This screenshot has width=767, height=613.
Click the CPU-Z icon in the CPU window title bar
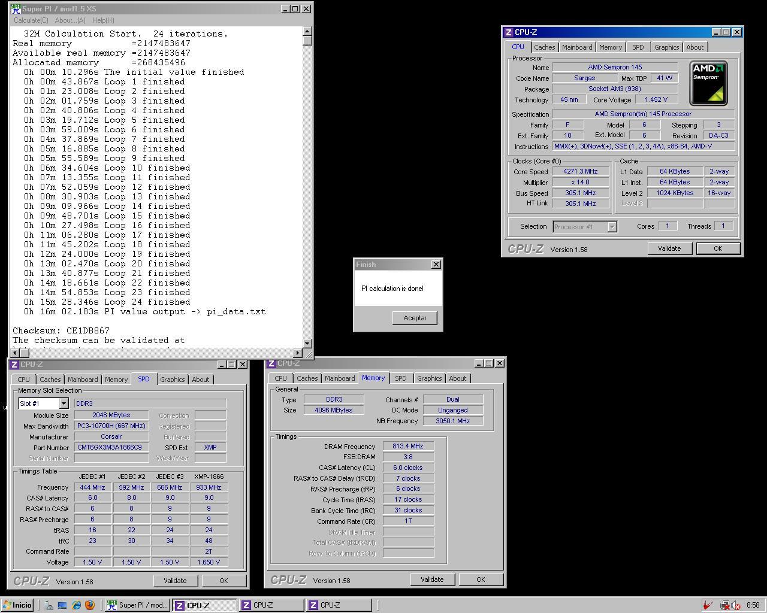(509, 32)
